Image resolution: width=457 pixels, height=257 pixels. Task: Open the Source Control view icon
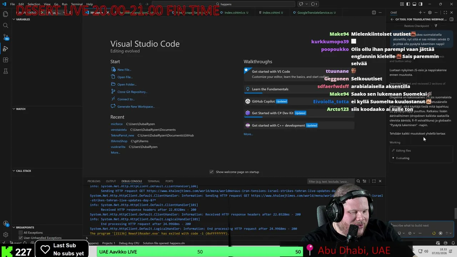point(6,37)
